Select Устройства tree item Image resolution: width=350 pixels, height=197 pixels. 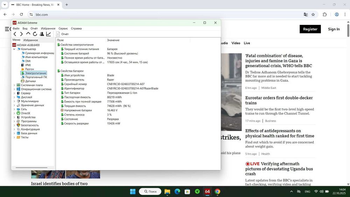coord(26,117)
